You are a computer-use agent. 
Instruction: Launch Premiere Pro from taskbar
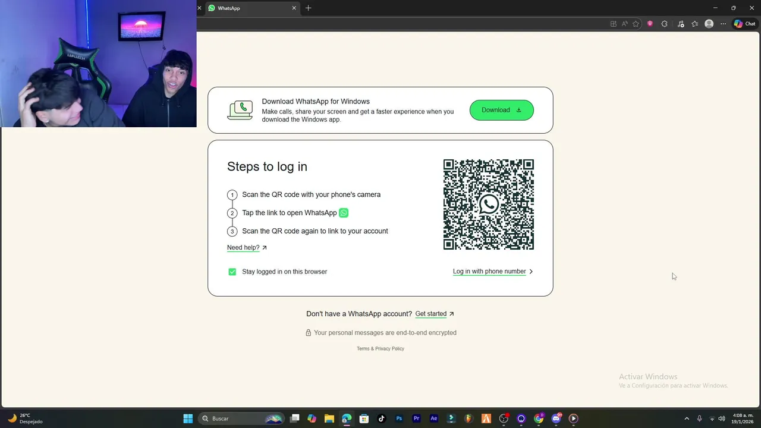tap(416, 418)
